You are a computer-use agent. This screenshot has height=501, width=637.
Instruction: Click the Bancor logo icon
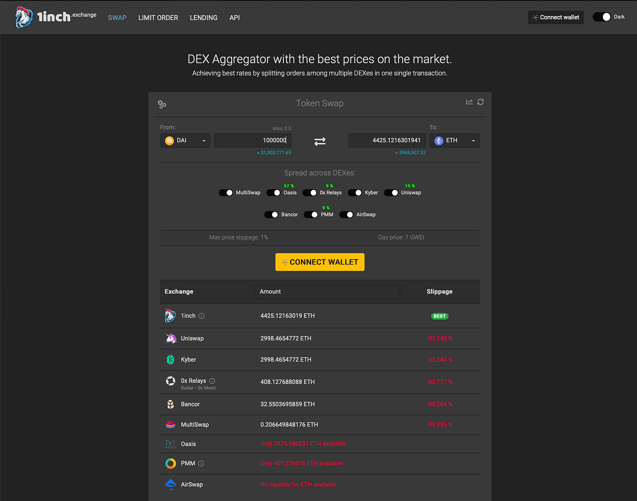click(x=171, y=404)
